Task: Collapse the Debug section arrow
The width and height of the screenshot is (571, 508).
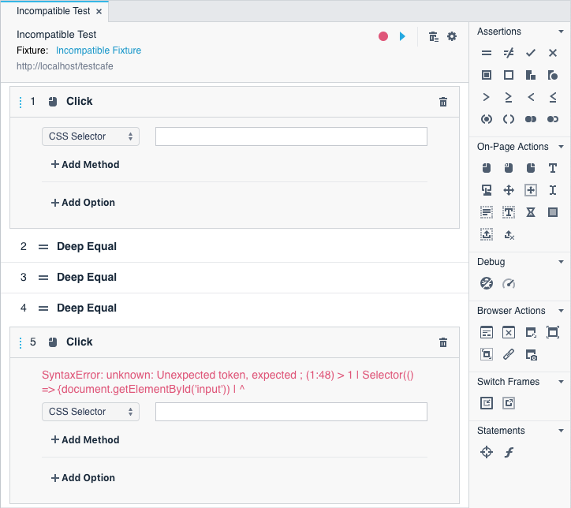Action: (561, 262)
